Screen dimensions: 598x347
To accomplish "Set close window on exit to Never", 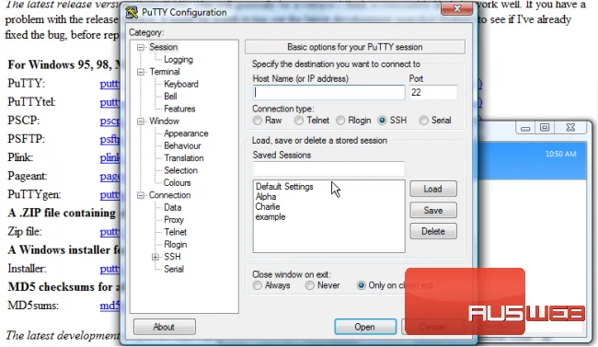I will pos(310,285).
